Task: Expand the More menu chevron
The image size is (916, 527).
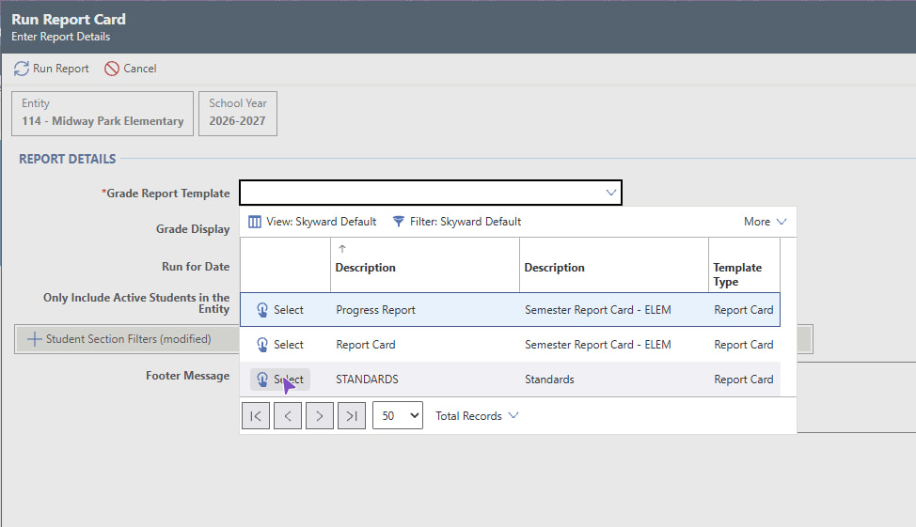Action: pyautogui.click(x=782, y=222)
